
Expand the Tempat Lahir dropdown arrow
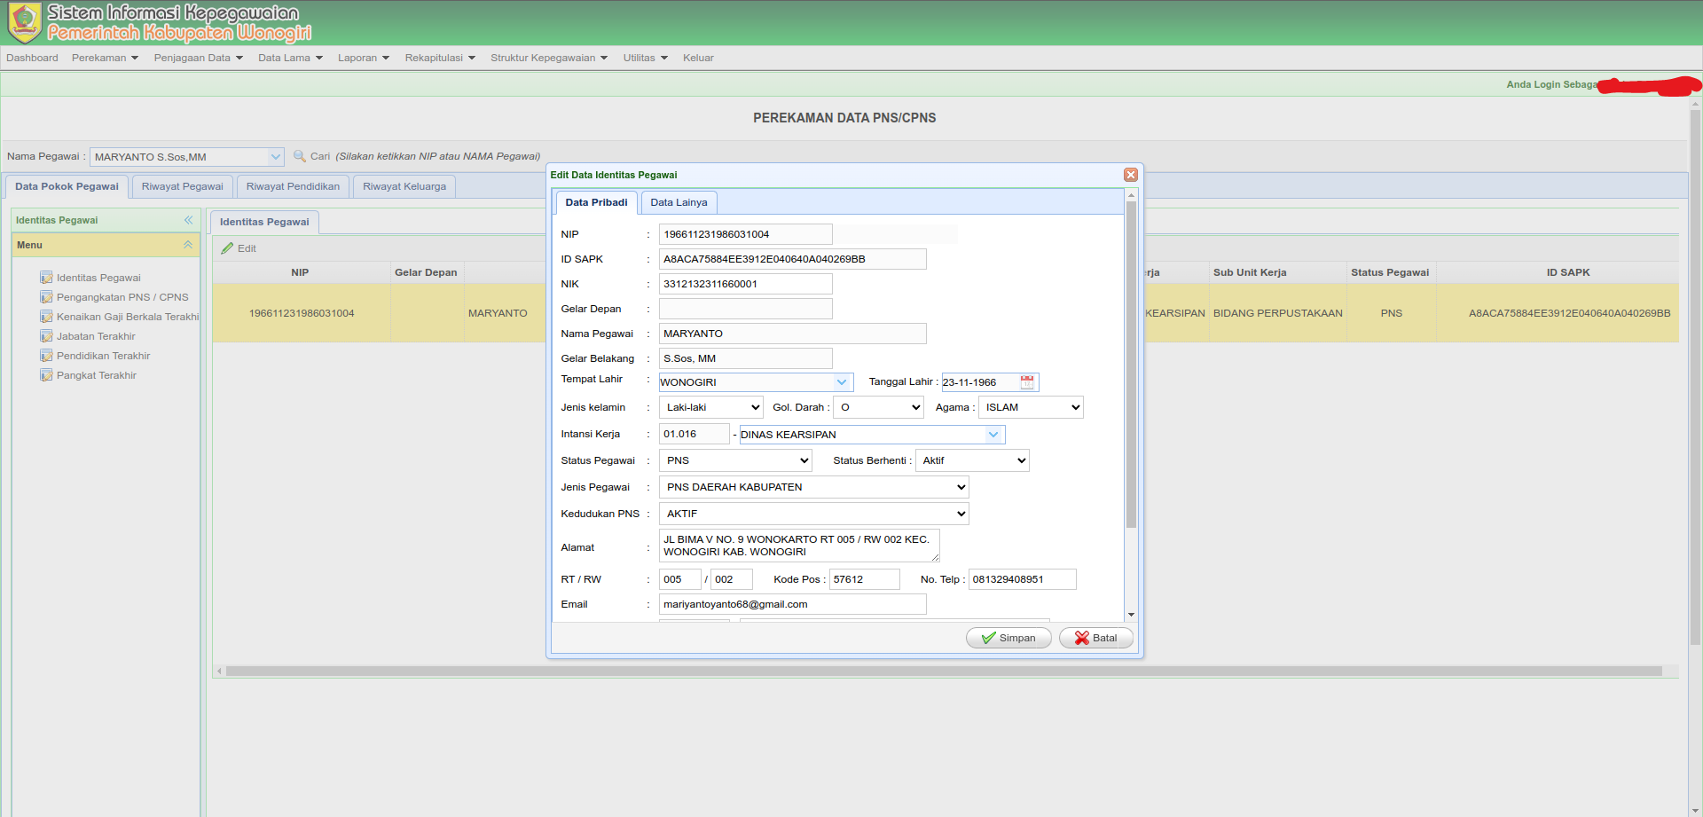point(842,382)
